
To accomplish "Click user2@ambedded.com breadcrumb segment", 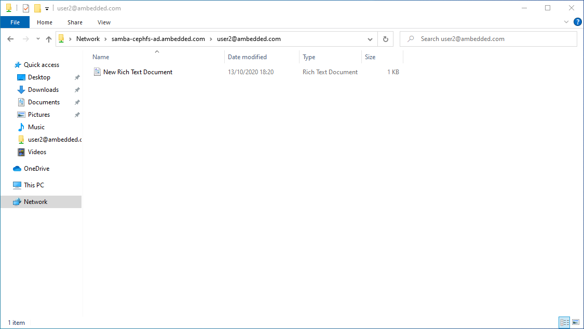I will coord(249,39).
